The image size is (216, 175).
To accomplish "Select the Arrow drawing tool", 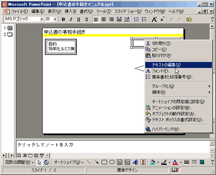I will coord(96,162).
